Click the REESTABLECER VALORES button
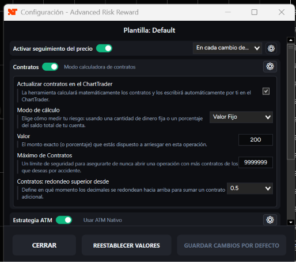 point(127,245)
